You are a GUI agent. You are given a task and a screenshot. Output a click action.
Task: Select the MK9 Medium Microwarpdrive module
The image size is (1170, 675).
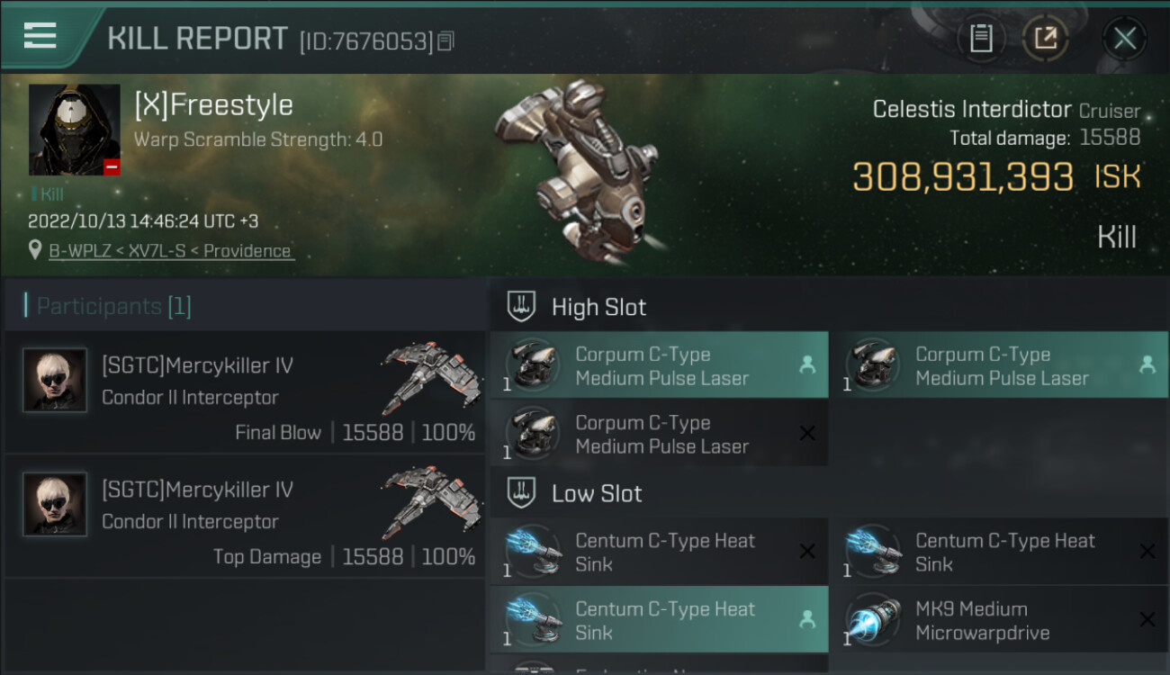point(999,620)
